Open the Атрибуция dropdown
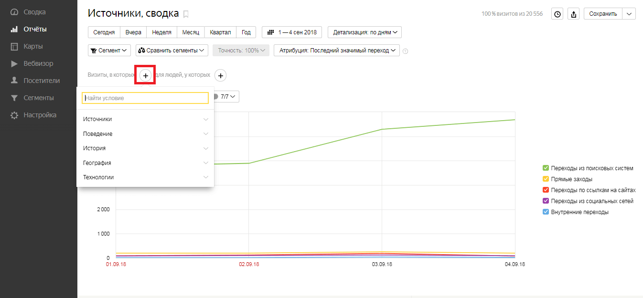The height and width of the screenshot is (298, 643). 336,51
